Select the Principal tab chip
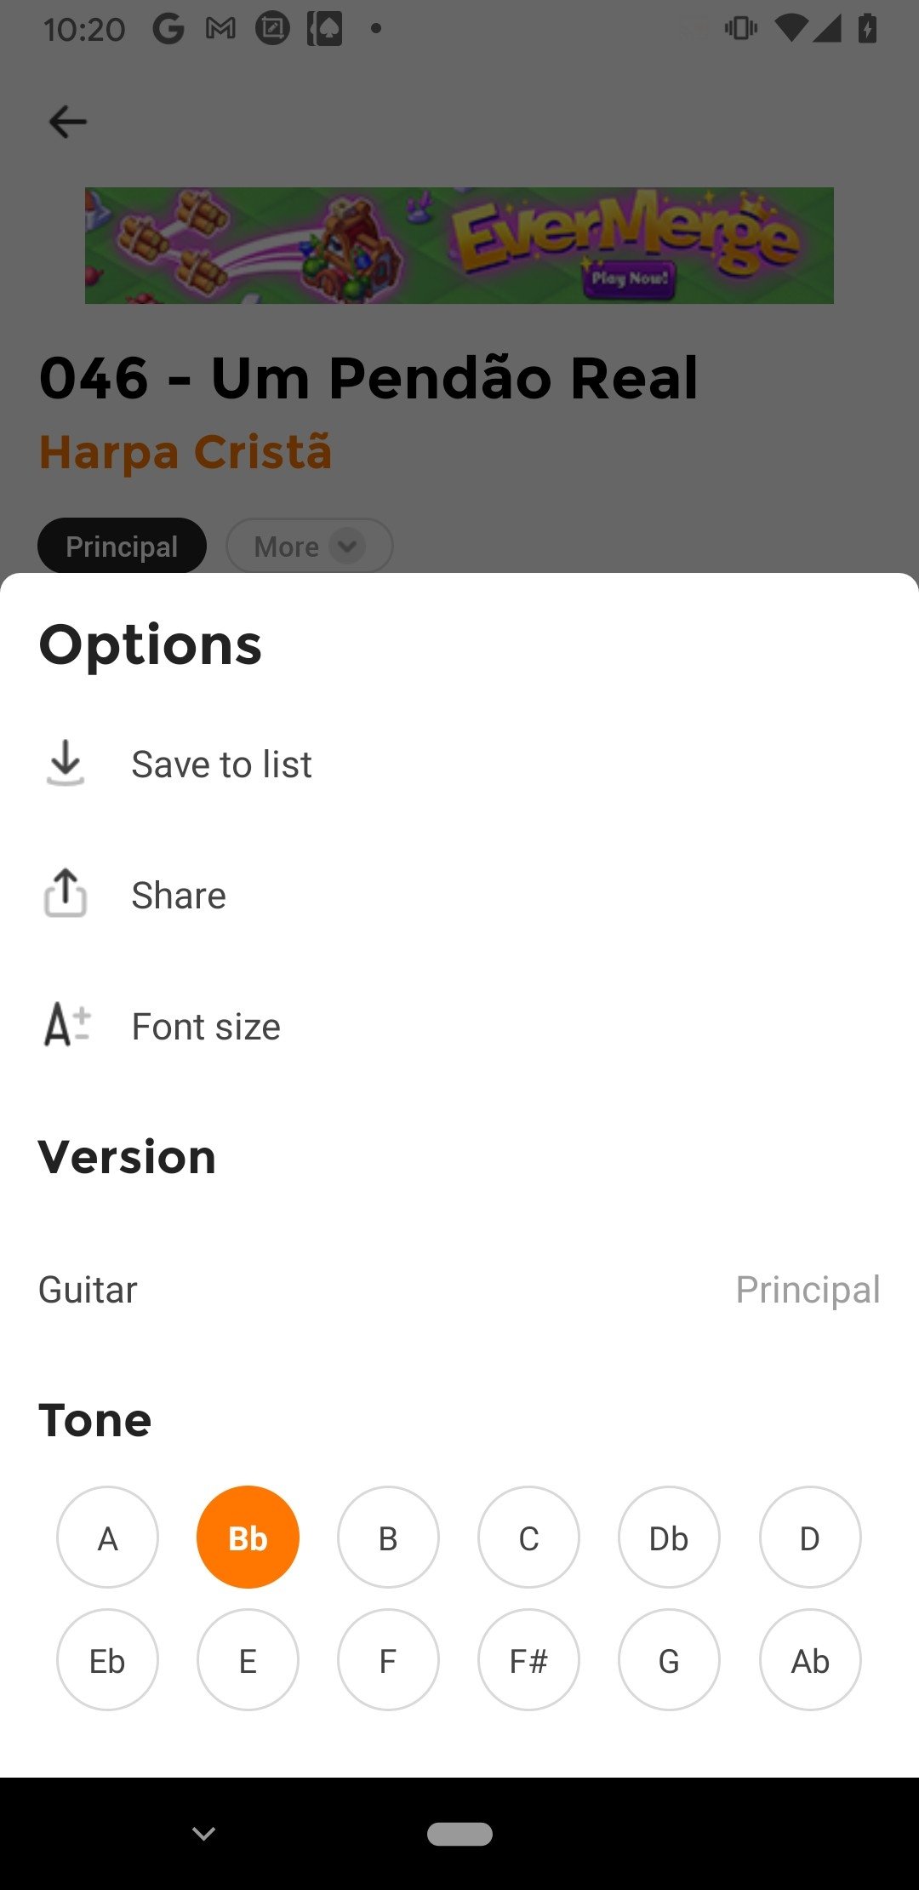Image resolution: width=919 pixels, height=1890 pixels. coord(122,546)
